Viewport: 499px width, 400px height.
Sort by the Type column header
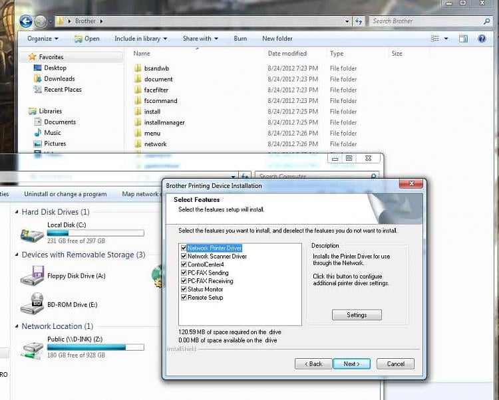pyautogui.click(x=337, y=53)
